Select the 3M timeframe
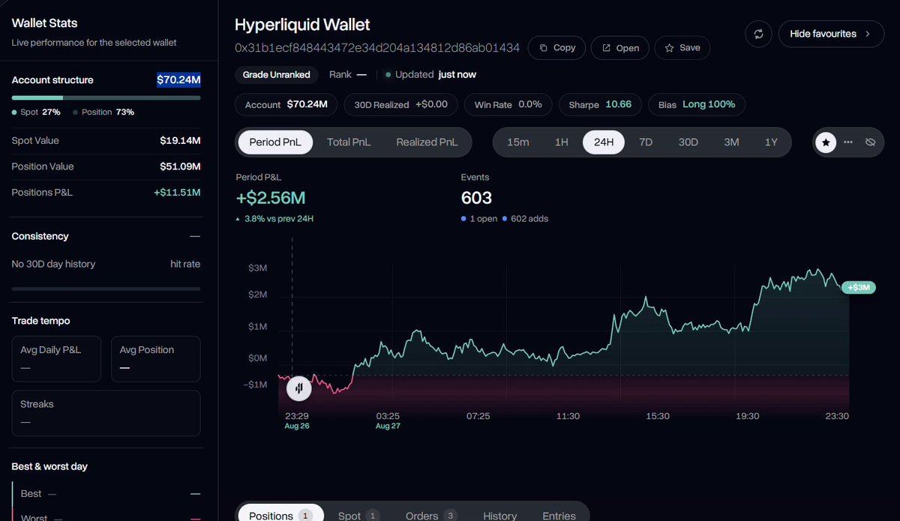 731,142
